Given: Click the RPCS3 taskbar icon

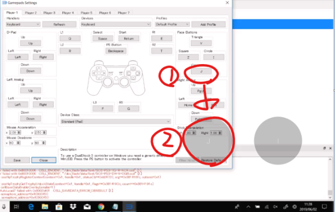Looking at the screenshot, I should 129,207.
